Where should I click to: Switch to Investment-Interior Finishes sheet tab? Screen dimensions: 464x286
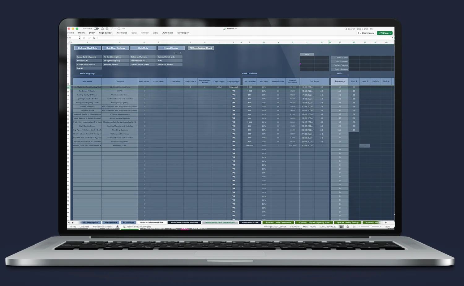click(184, 223)
